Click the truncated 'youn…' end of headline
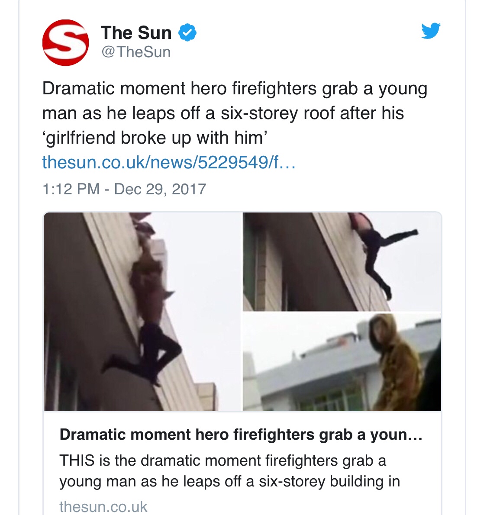Image resolution: width=487 pixels, height=515 pixels. 396,435
